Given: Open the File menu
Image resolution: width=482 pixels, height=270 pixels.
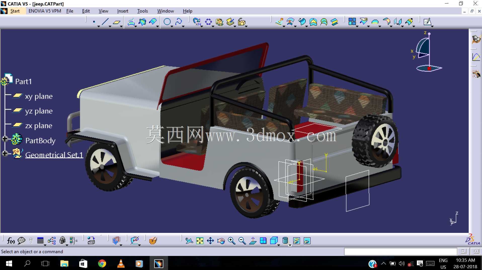Looking at the screenshot, I should click(70, 11).
